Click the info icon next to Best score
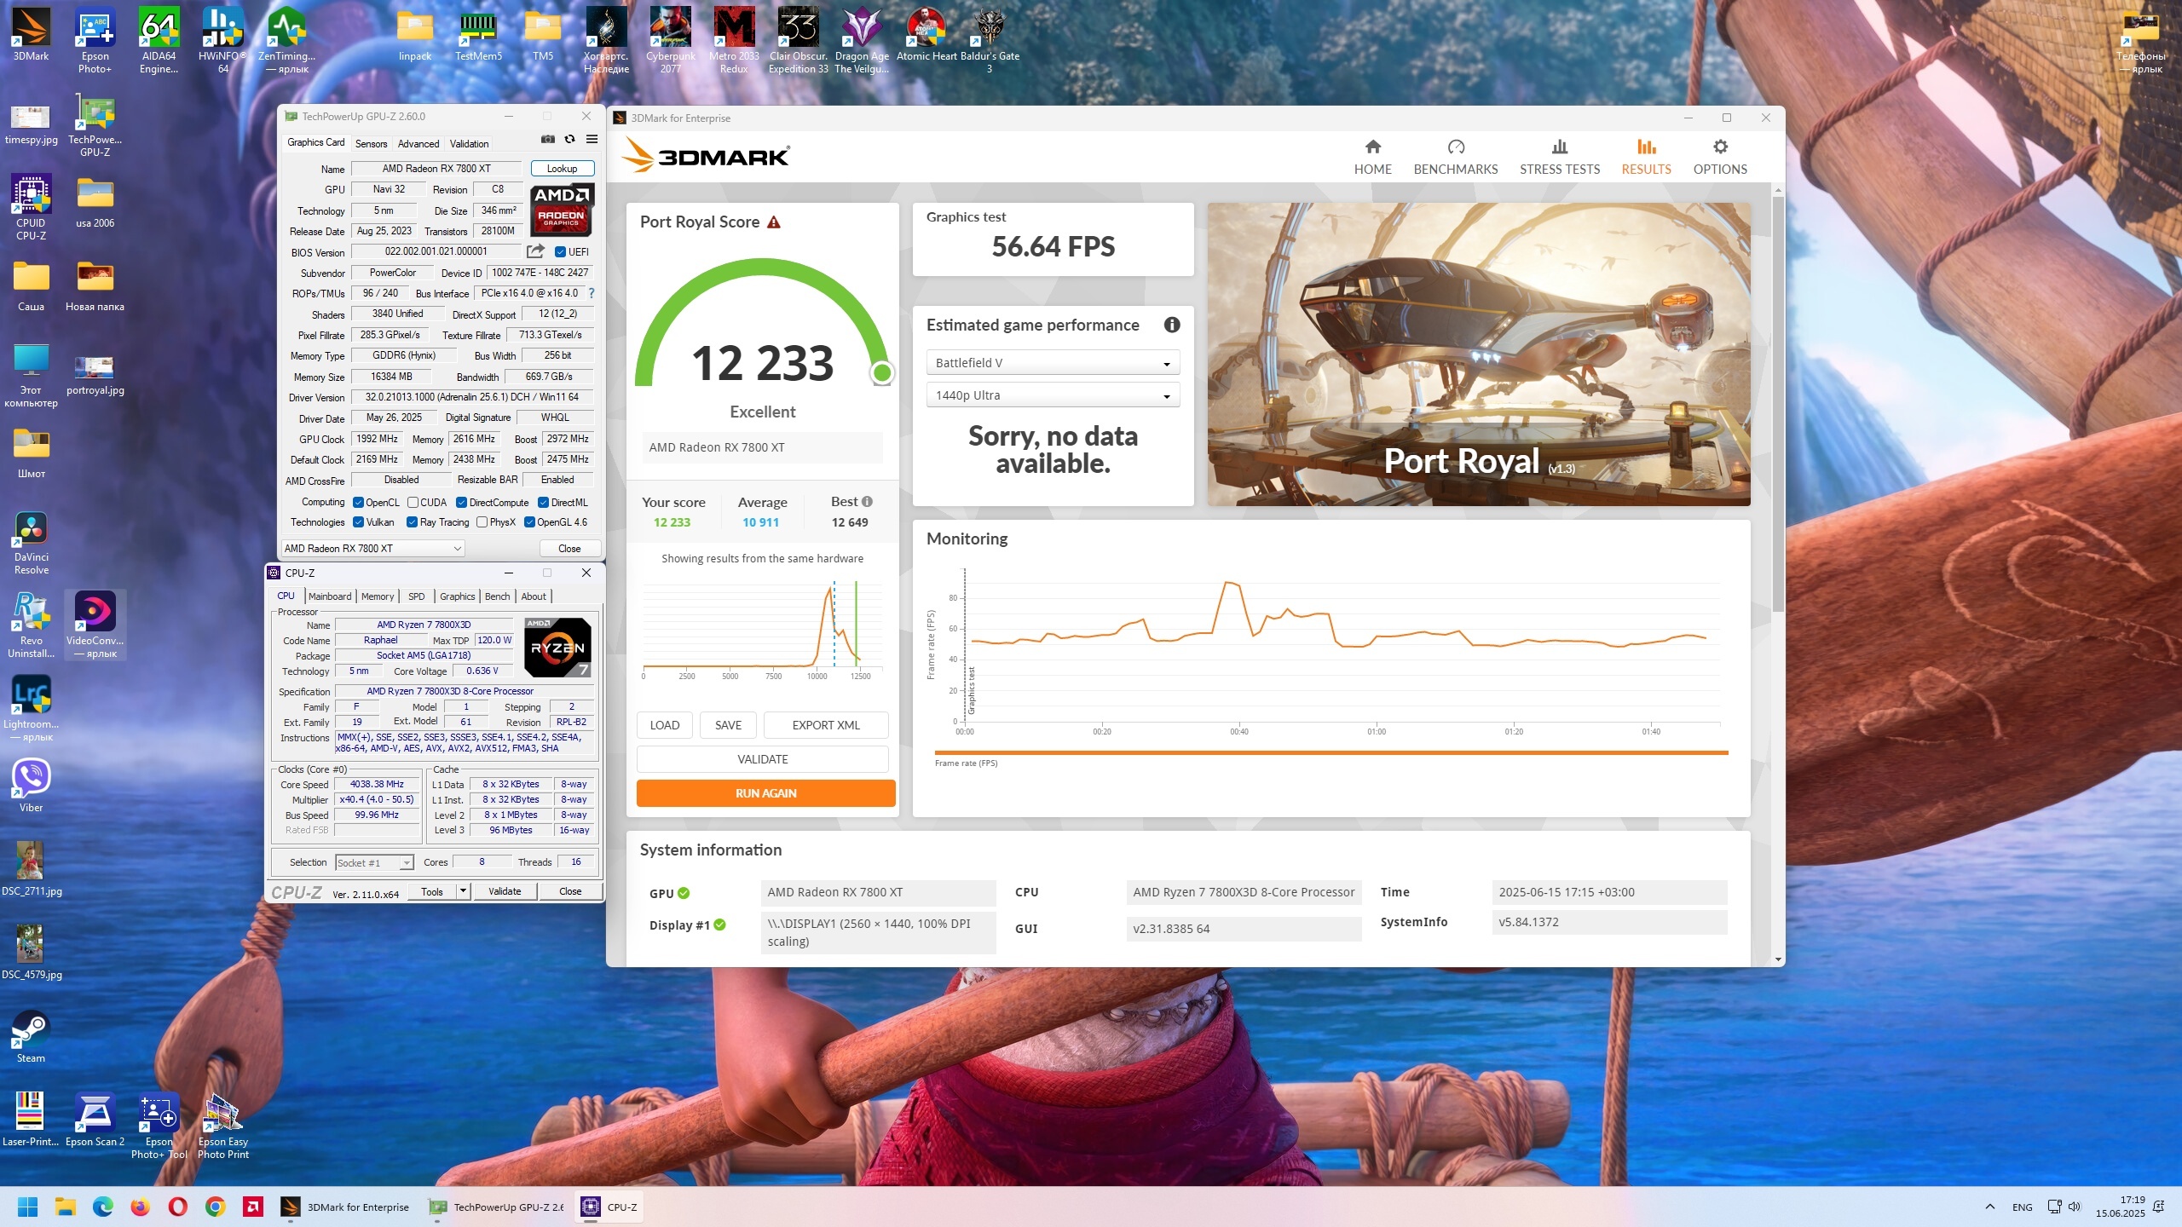The height and width of the screenshot is (1227, 2182). pyautogui.click(x=867, y=502)
